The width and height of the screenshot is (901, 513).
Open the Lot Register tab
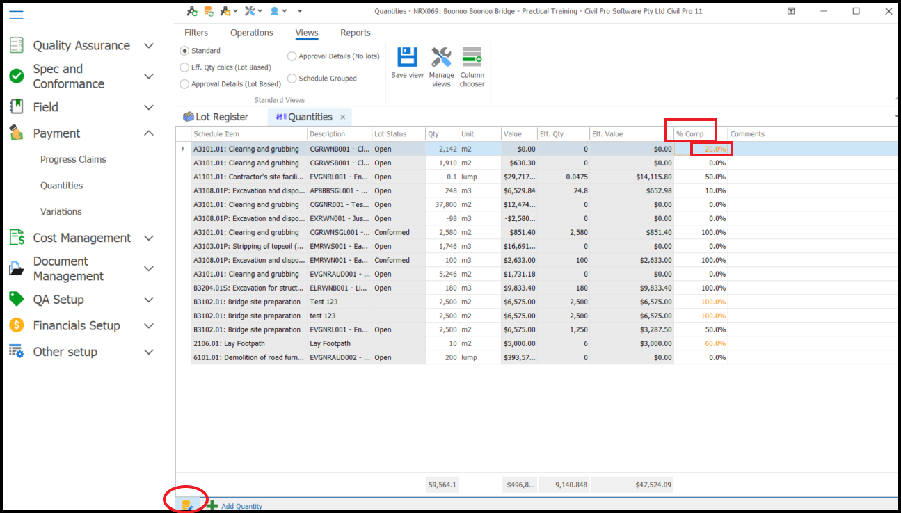216,117
